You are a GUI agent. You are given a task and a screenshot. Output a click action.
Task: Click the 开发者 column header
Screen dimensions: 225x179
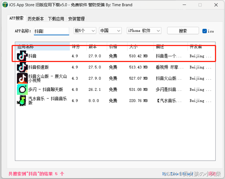(x=201, y=46)
